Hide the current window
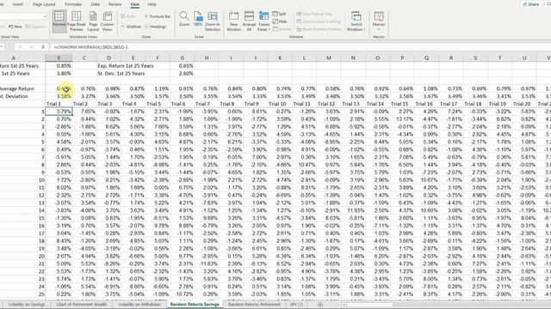Viewport: 551px width, 309px height. 280,21
